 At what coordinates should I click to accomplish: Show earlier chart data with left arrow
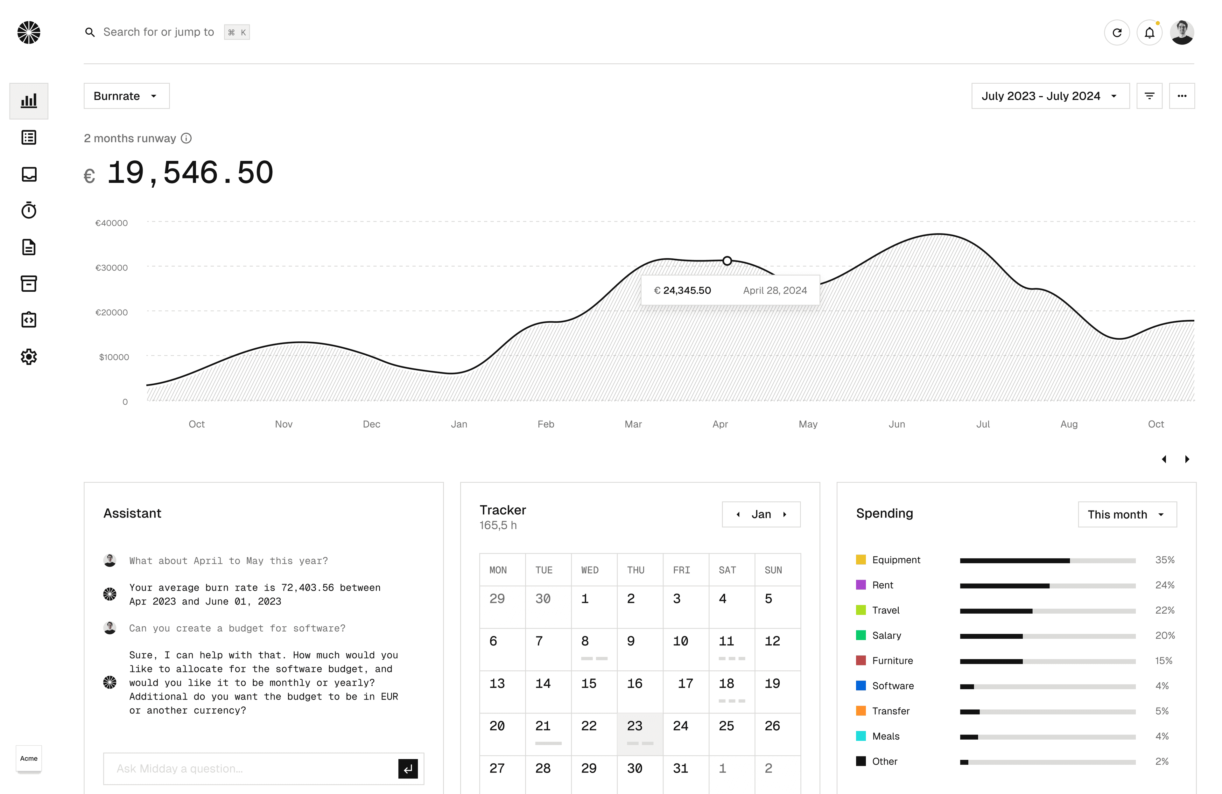(1164, 459)
